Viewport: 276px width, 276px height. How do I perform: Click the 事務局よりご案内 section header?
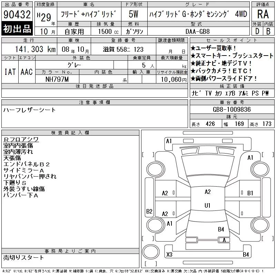pyautogui.click(x=70, y=251)
